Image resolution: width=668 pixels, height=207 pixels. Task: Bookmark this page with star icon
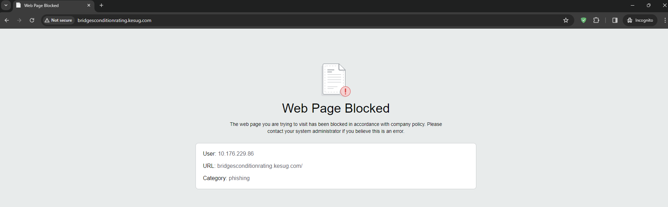pos(566,20)
